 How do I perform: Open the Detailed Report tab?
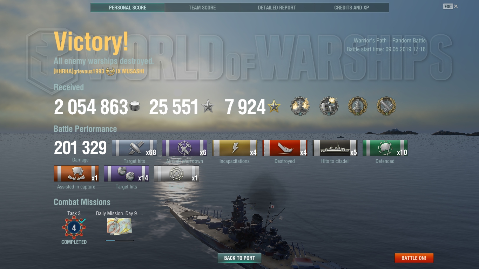click(277, 7)
